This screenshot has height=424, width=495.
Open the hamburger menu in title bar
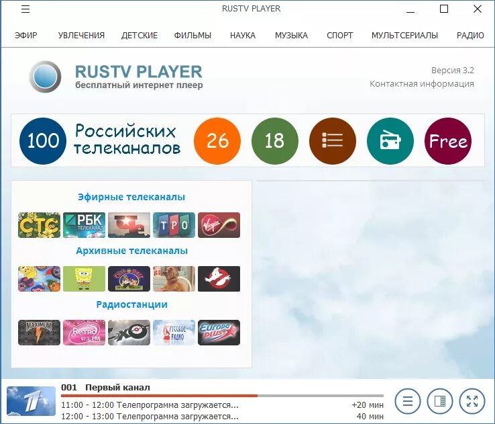pyautogui.click(x=25, y=9)
